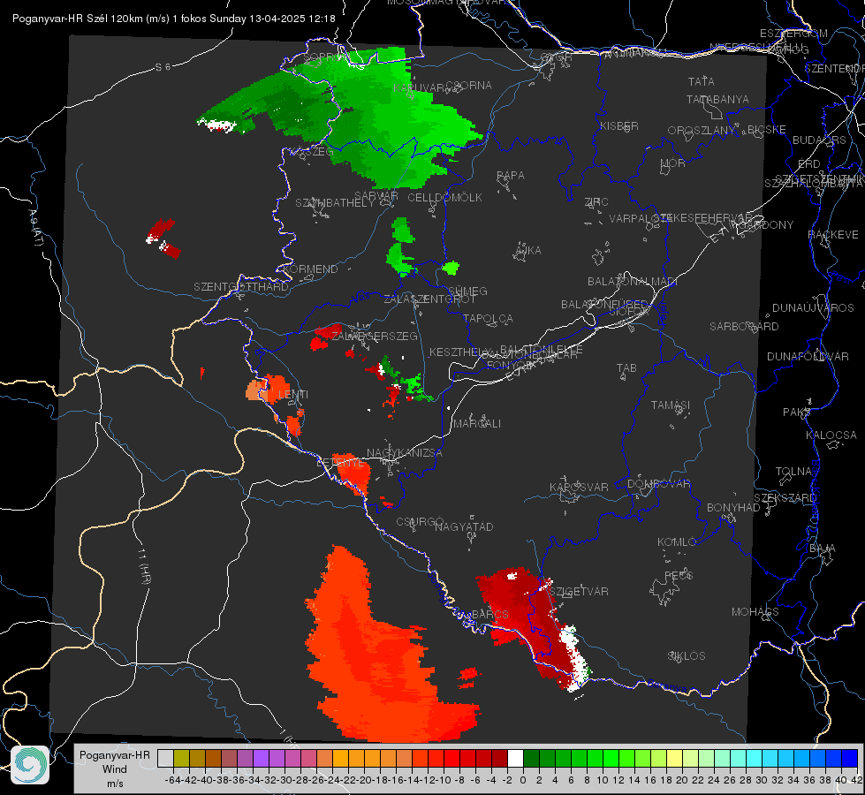Screen dimensions: 865x795
Task: Click the DUNAÚJVÁROS city label
Action: click(813, 308)
